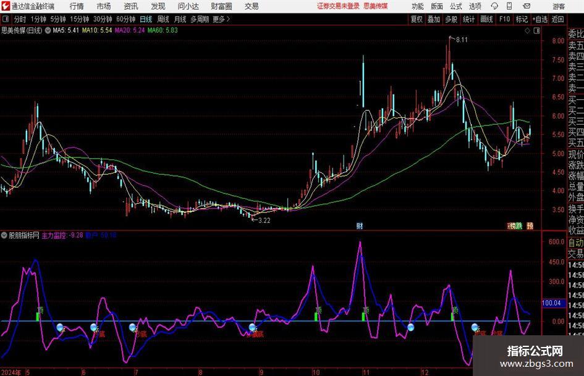Click the MA10: 5.54 label
Image resolution: width=584 pixels, height=376 pixels.
(97, 30)
